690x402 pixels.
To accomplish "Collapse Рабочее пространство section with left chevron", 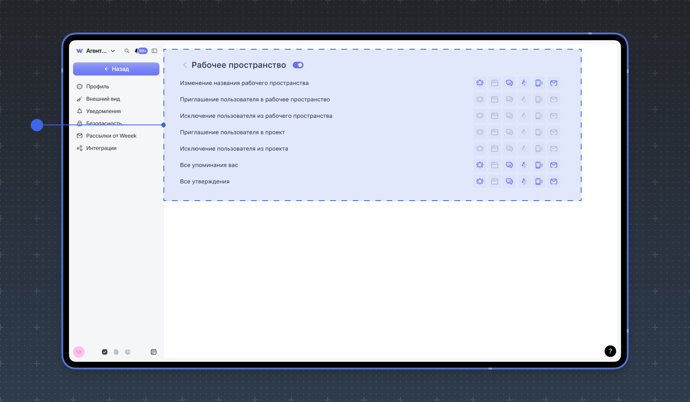I will click(185, 65).
